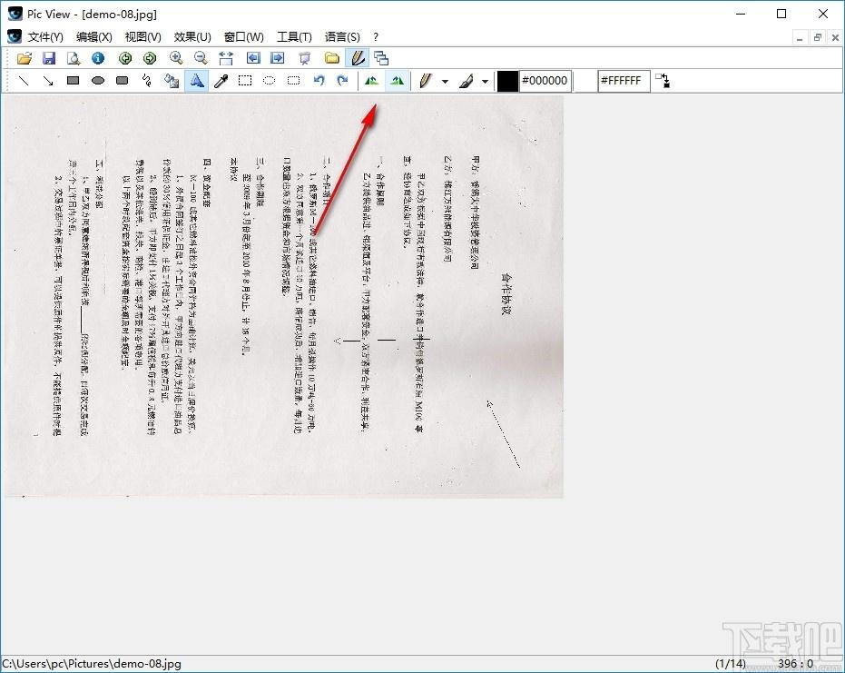Open the 窗口(W) menu
The height and width of the screenshot is (673, 845).
point(243,36)
